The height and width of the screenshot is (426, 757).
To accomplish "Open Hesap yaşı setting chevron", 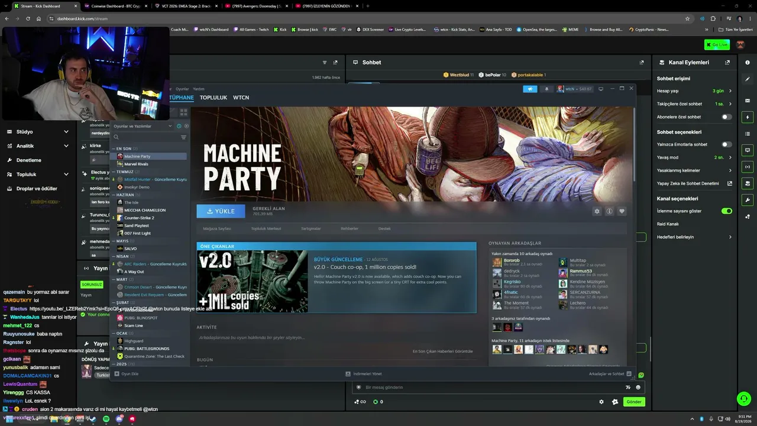I will tap(730, 91).
